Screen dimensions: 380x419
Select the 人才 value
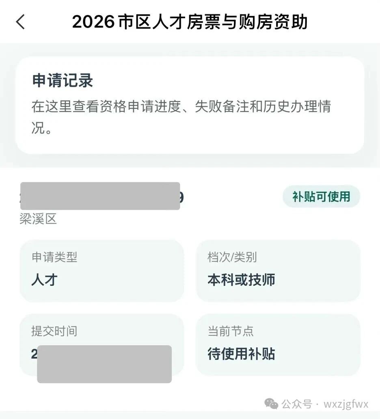pyautogui.click(x=44, y=280)
